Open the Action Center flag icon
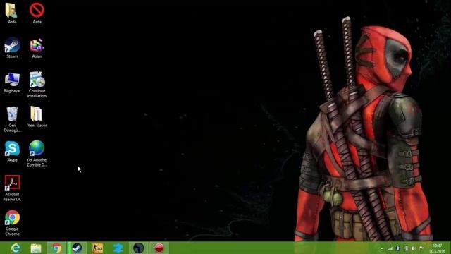The image size is (451, 254). (x=421, y=248)
